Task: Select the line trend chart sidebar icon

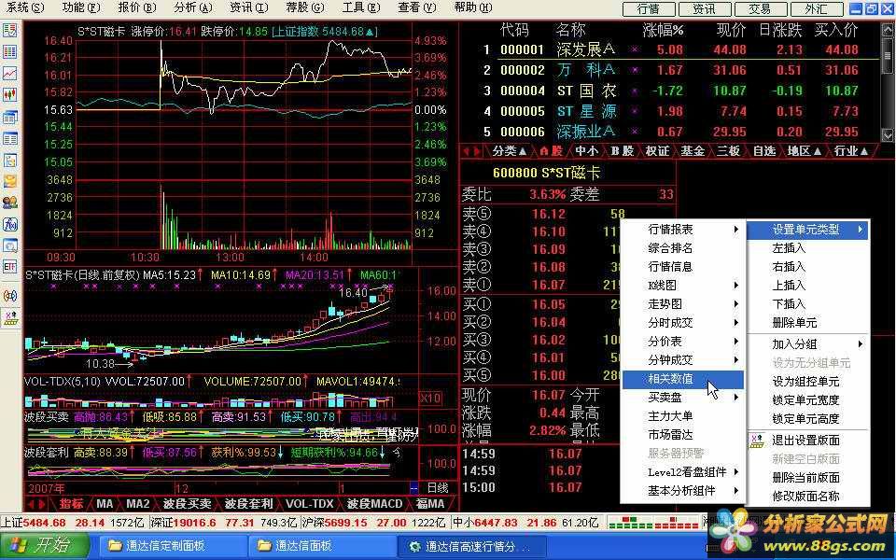Action: pyautogui.click(x=9, y=73)
